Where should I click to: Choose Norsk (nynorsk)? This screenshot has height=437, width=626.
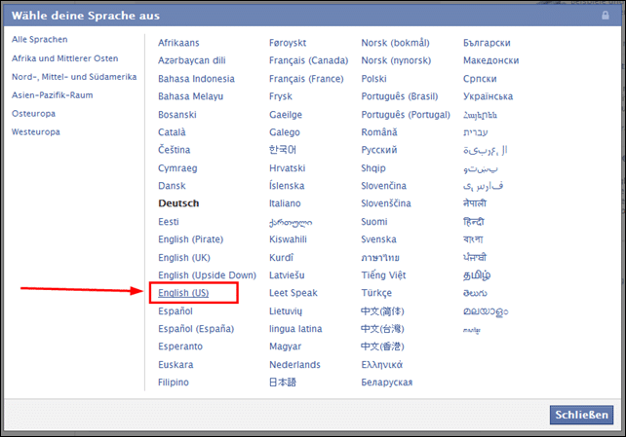click(x=396, y=60)
